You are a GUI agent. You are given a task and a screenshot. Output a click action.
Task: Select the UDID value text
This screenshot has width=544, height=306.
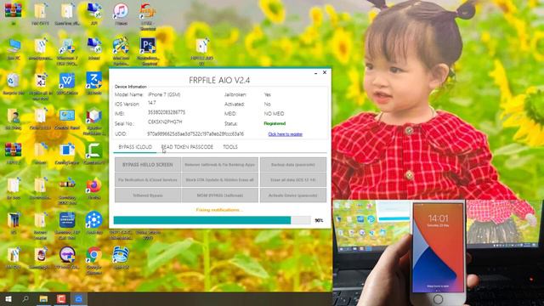click(195, 134)
